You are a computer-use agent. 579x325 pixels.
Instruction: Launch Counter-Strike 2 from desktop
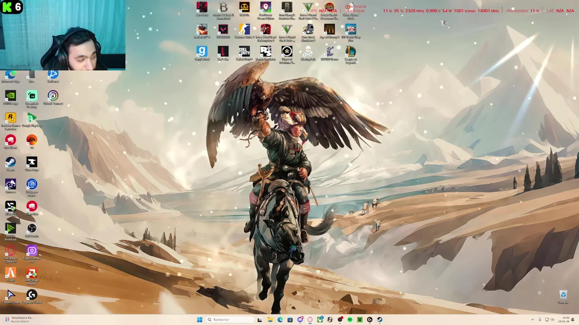coord(244,32)
